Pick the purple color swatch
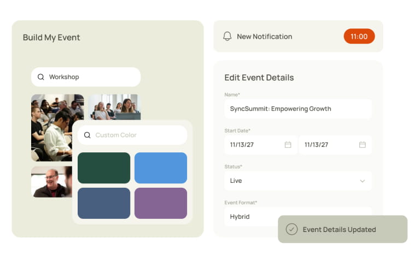The height and width of the screenshot is (262, 420). click(x=161, y=203)
